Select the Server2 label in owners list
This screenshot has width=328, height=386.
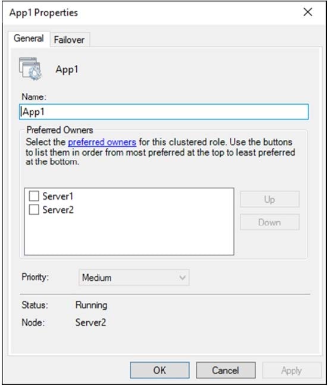click(58, 210)
